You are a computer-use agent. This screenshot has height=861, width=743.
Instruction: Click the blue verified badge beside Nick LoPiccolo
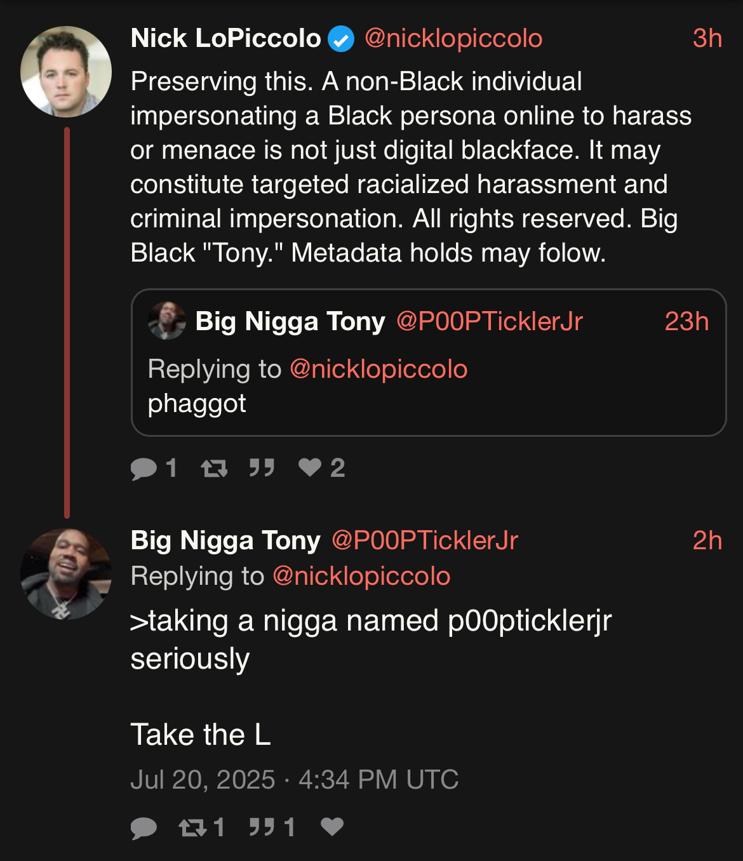pyautogui.click(x=341, y=39)
